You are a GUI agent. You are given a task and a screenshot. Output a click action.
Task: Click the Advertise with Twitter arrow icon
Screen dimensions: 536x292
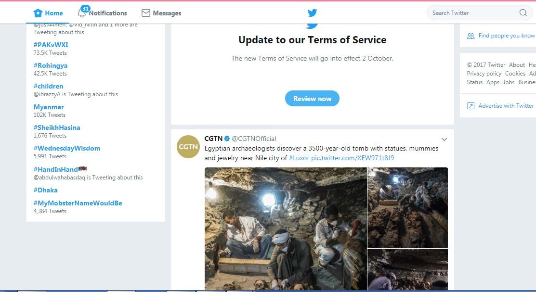pos(471,106)
